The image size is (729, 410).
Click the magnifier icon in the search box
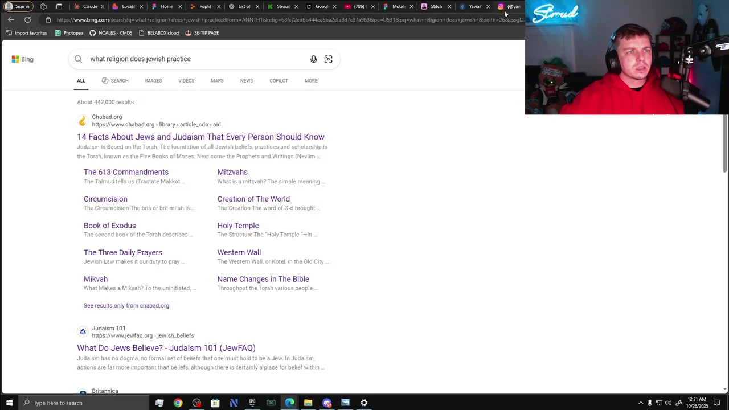(79, 59)
